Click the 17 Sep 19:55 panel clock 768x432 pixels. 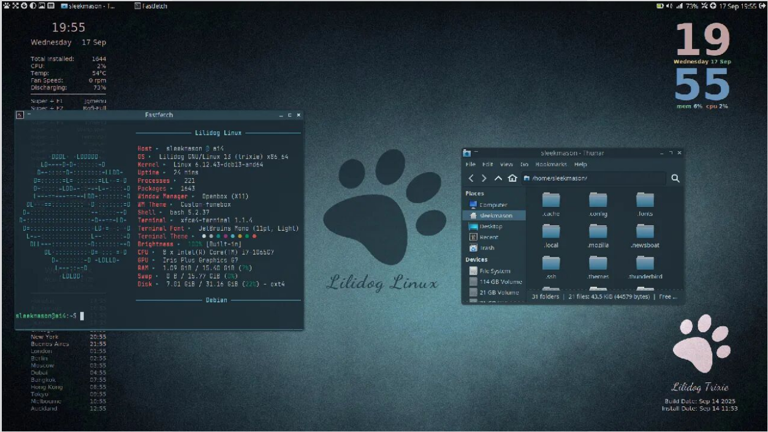[738, 6]
